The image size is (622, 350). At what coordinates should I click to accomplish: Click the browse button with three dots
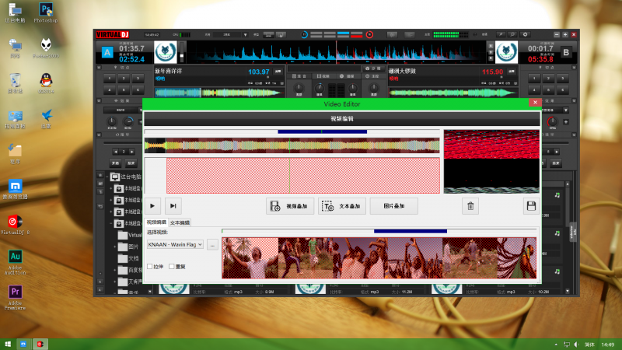coord(211,244)
